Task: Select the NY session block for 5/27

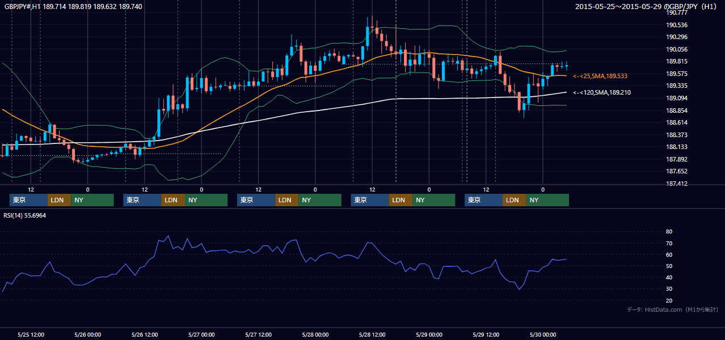Action: [x=320, y=200]
